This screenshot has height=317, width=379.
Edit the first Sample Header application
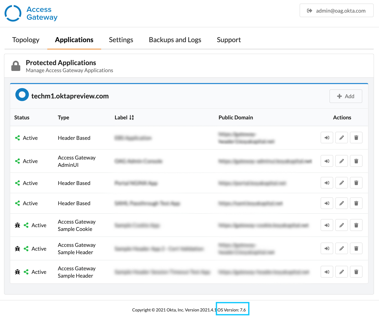[341, 248]
